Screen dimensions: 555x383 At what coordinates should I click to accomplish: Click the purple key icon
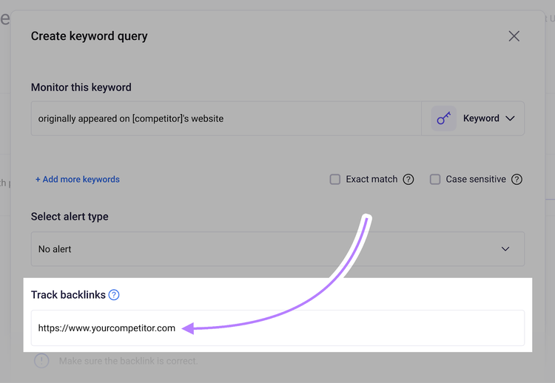(x=443, y=118)
